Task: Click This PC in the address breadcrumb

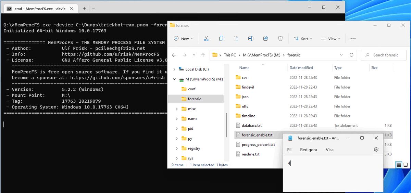Action: 230,55
